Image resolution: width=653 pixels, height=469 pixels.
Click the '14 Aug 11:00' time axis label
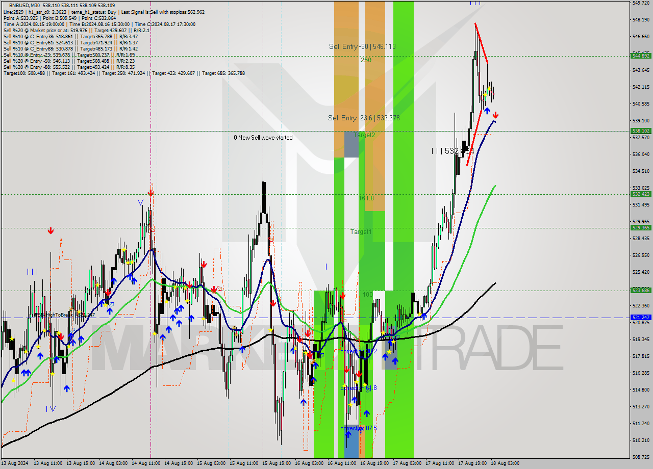tap(146, 463)
